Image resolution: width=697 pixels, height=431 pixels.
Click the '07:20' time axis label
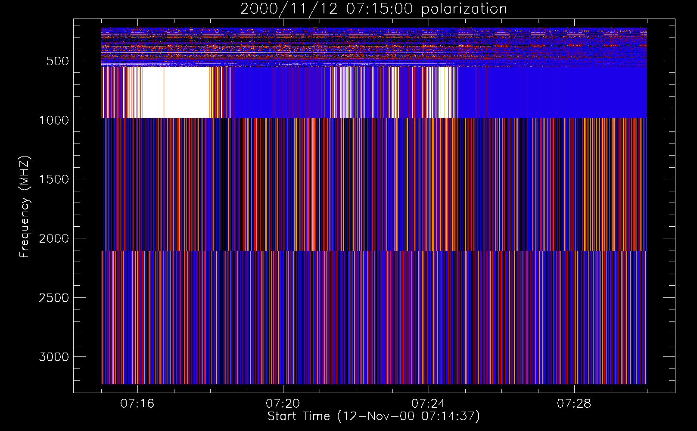[x=283, y=404]
